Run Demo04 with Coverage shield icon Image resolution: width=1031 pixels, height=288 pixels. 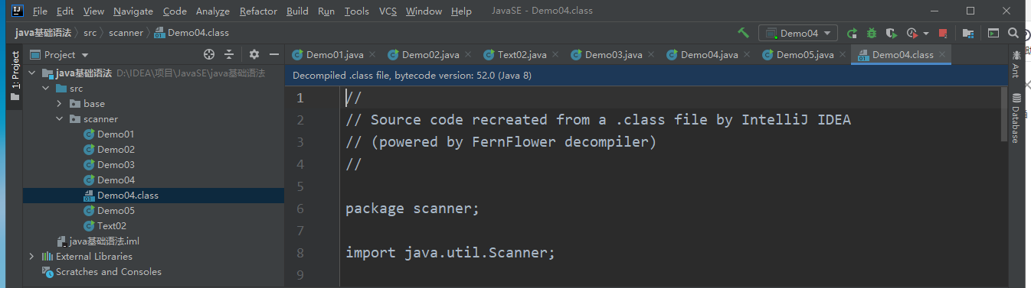tap(891, 33)
